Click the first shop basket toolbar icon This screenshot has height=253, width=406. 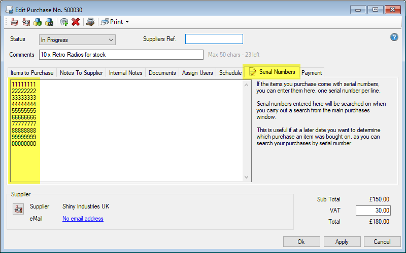14,22
